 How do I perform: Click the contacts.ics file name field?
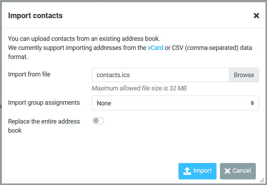(160, 75)
